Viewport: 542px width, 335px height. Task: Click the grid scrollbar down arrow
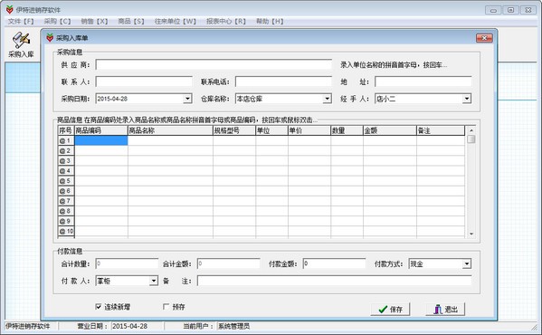[471, 234]
